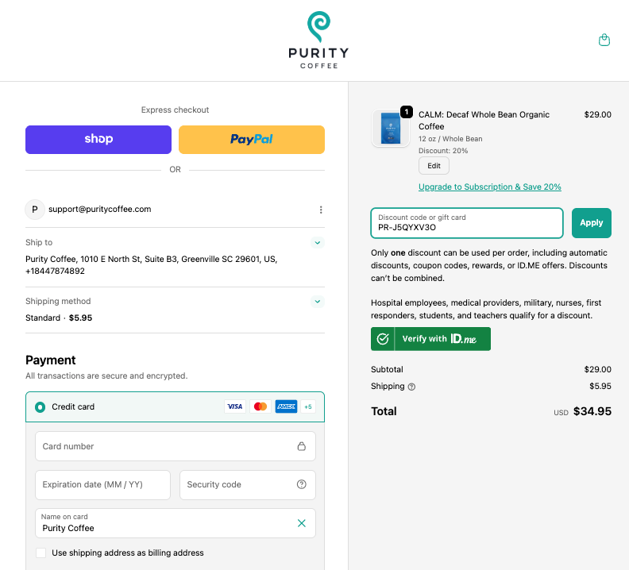The height and width of the screenshot is (570, 629).
Task: Select the Credit card radio button
Action: (40, 407)
